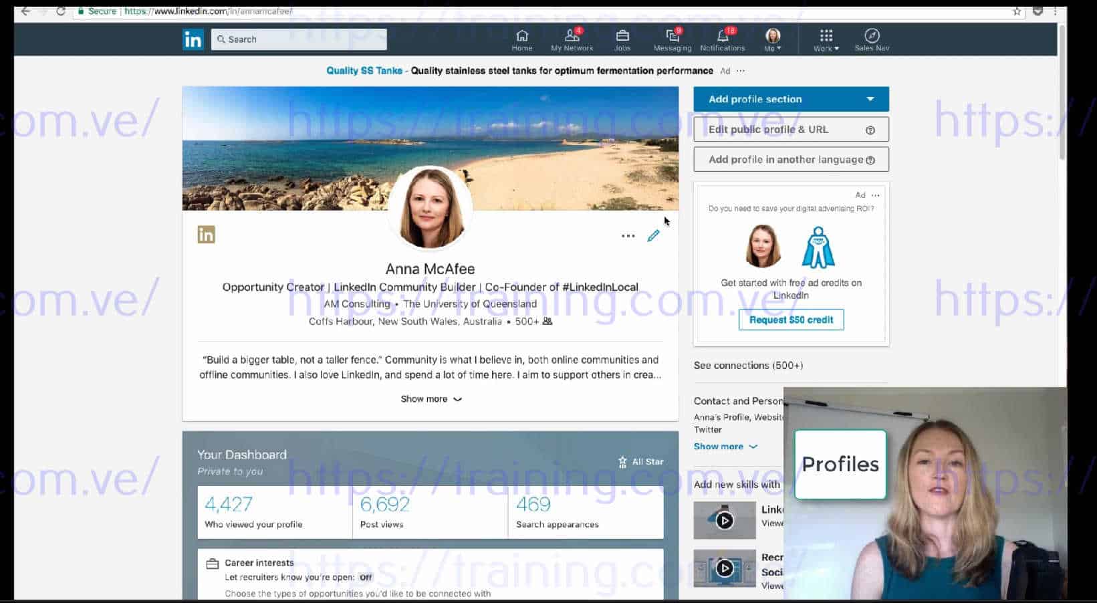The width and height of the screenshot is (1097, 603).
Task: Reload the page in browser
Action: tap(60, 11)
